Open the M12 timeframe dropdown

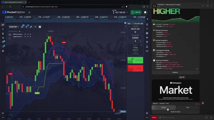pos(13,115)
